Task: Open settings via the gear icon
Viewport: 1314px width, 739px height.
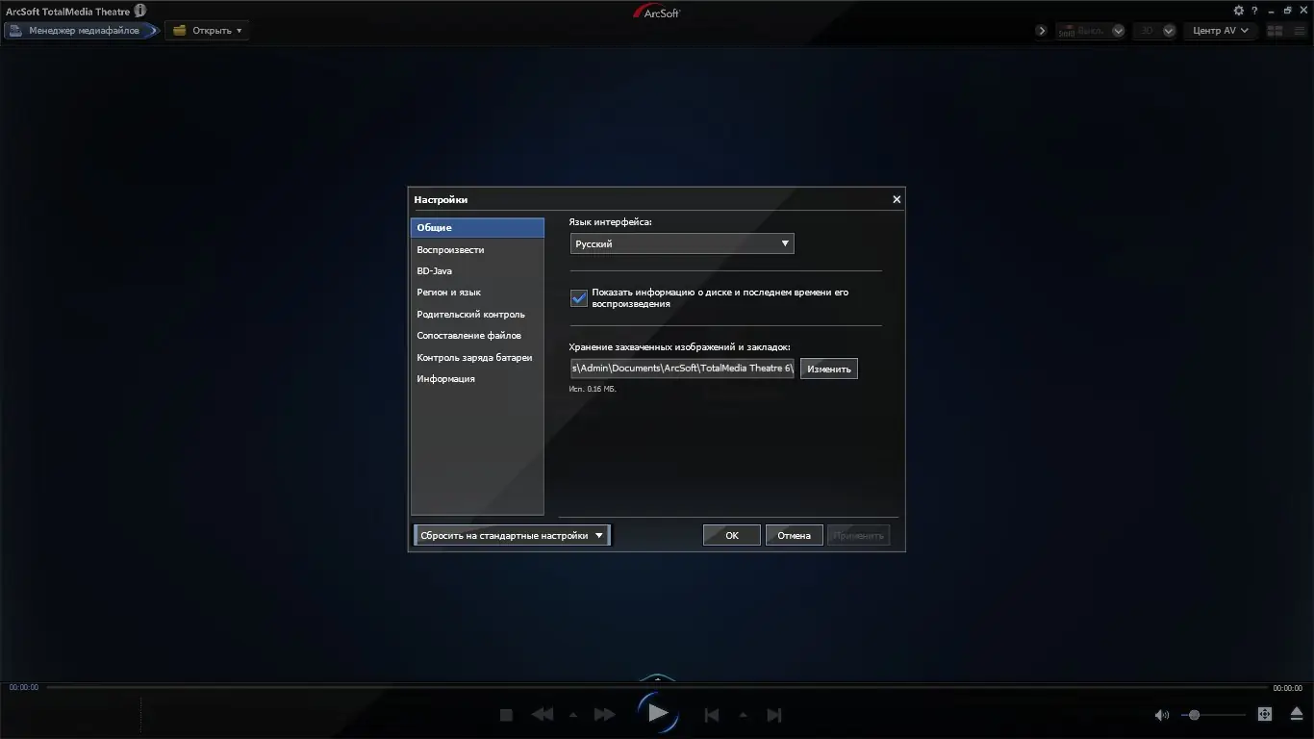Action: pos(1239,11)
